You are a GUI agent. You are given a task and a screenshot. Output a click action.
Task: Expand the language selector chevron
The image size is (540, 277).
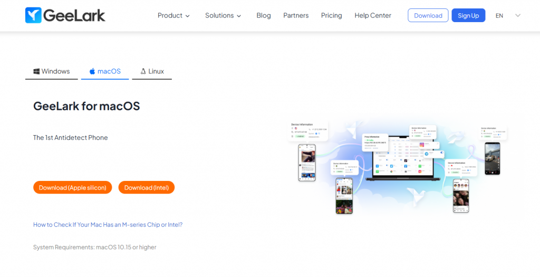click(518, 15)
